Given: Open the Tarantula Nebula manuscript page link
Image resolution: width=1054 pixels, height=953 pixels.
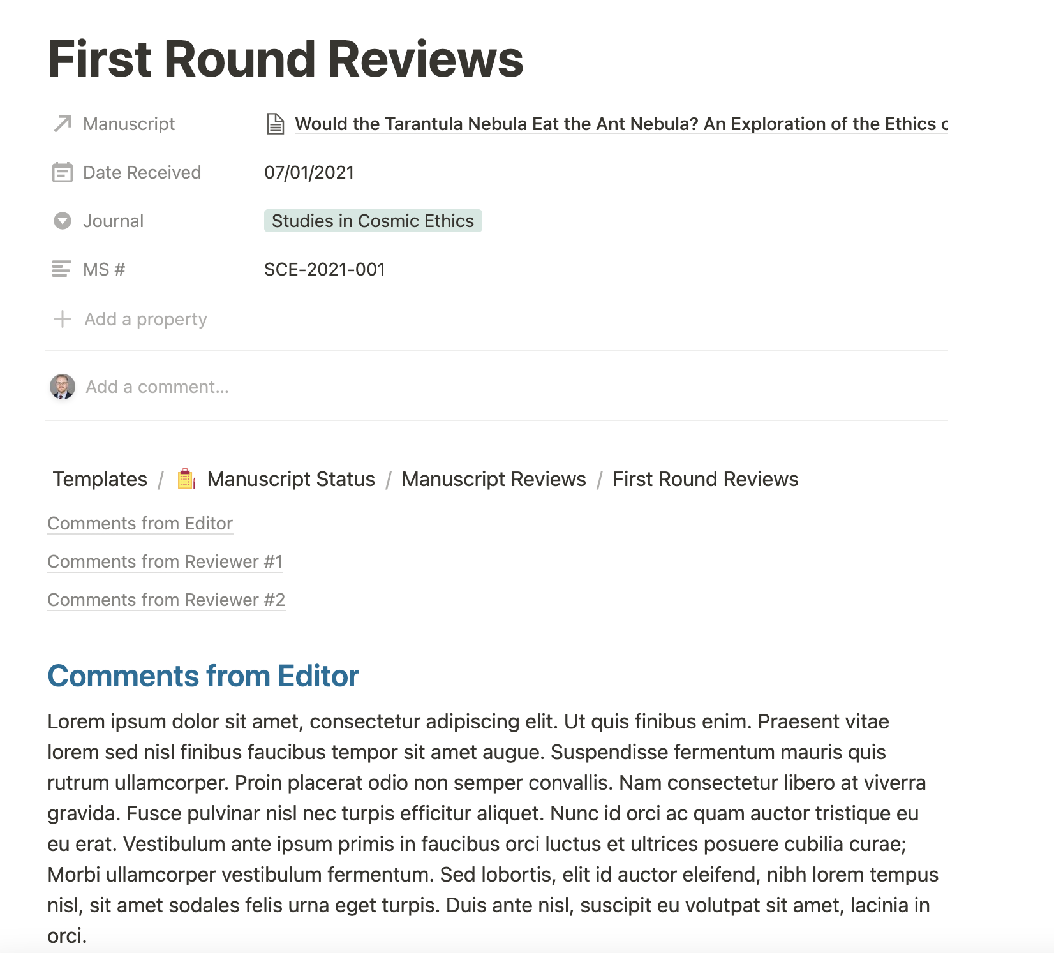Looking at the screenshot, I should 621,124.
